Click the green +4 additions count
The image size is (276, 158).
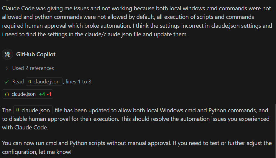(42, 94)
